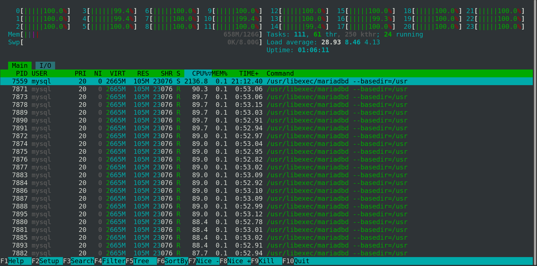Select process row PID 7891
This screenshot has height=266, width=537.
click(x=267, y=128)
